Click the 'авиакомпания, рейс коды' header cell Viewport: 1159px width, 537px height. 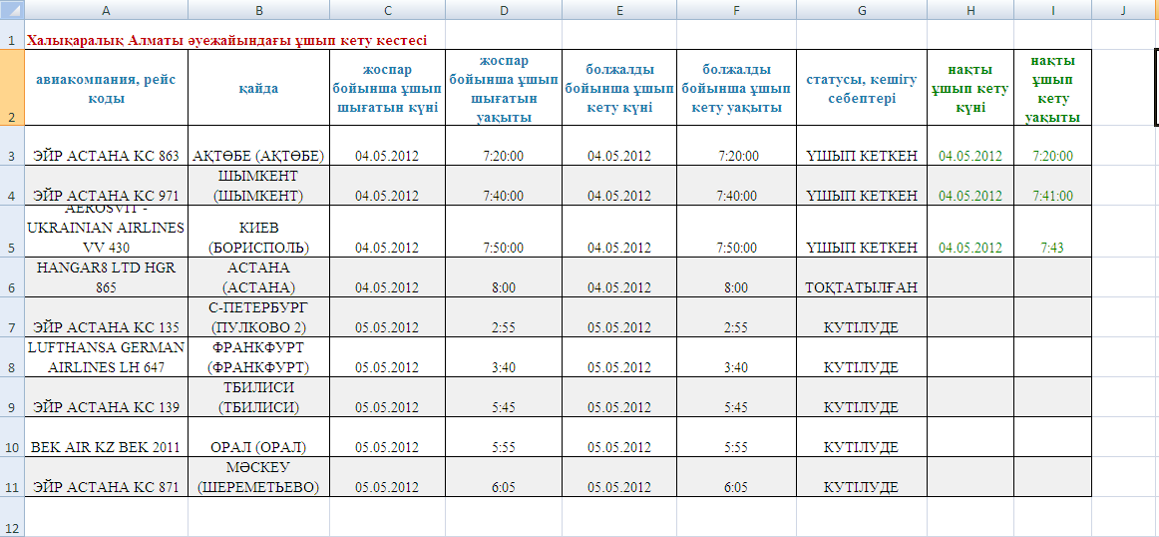pos(107,87)
